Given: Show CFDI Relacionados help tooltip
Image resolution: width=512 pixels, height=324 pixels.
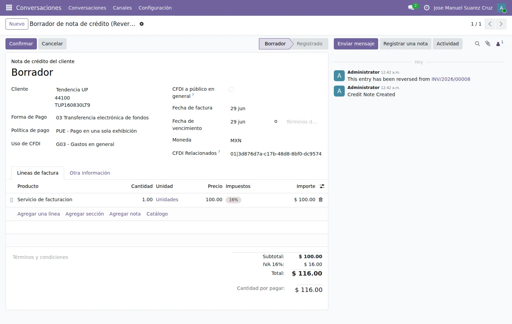Looking at the screenshot, I should pos(219,151).
